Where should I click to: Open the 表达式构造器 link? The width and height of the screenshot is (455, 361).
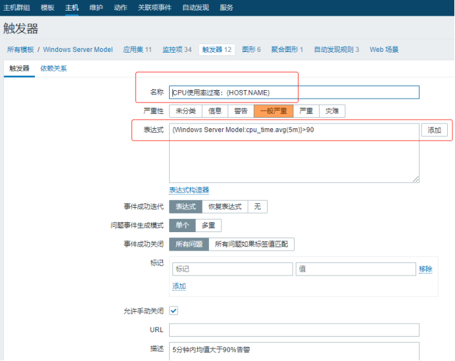(x=189, y=190)
